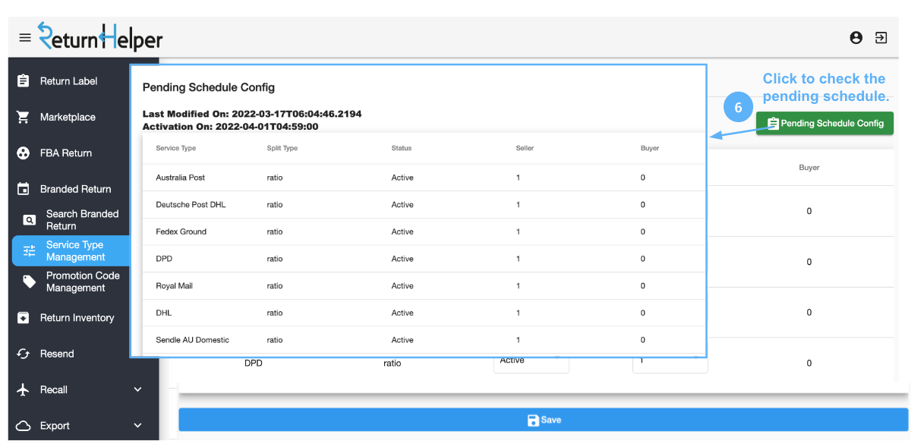The width and height of the screenshot is (924, 447).
Task: Click the Last Modified On timestamp
Action: click(252, 114)
